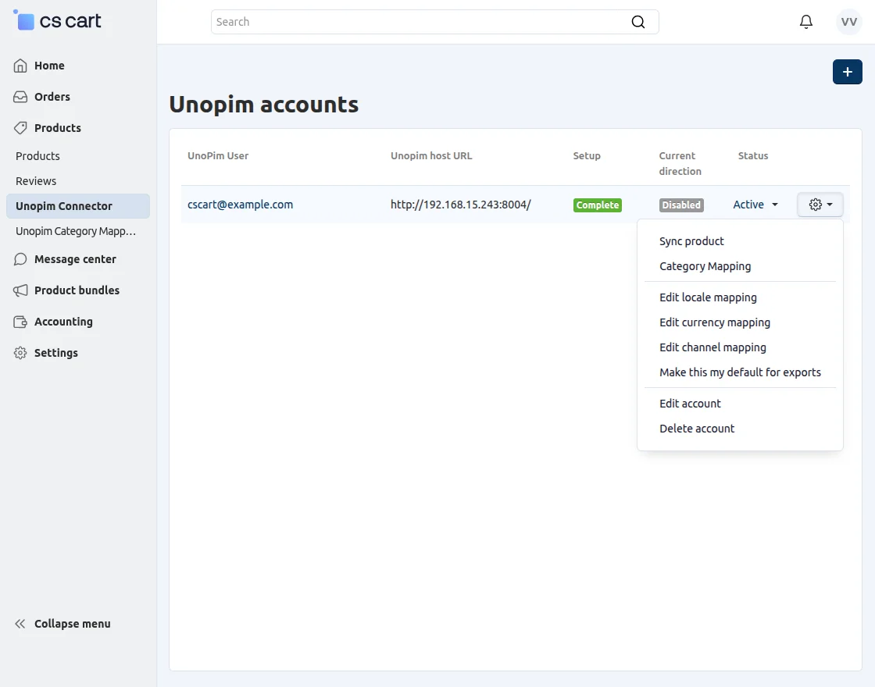The height and width of the screenshot is (687, 875).
Task: Click the Unopim host URL column header
Action: click(x=430, y=156)
